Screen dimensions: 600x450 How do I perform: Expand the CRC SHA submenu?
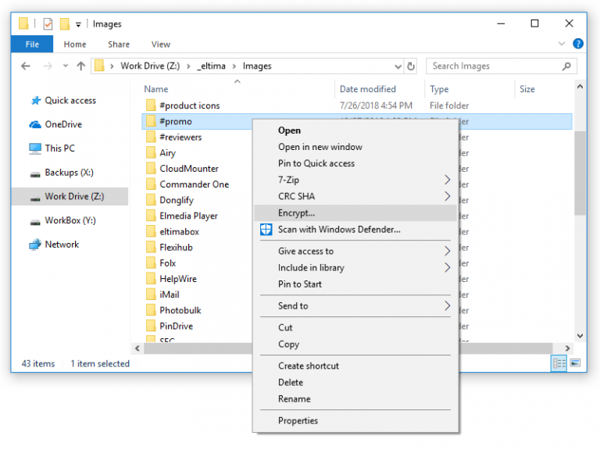click(355, 196)
